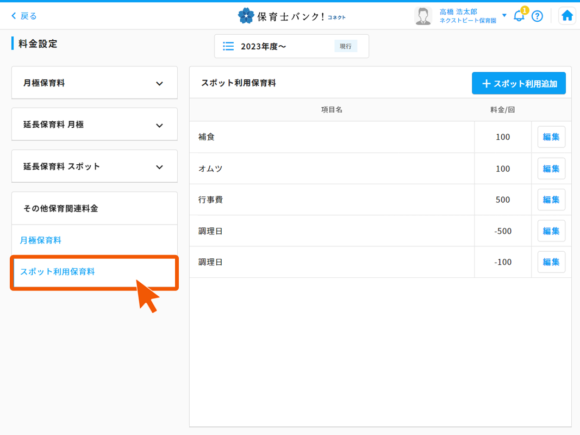
Task: Go back with the 戻る link
Action: click(24, 16)
